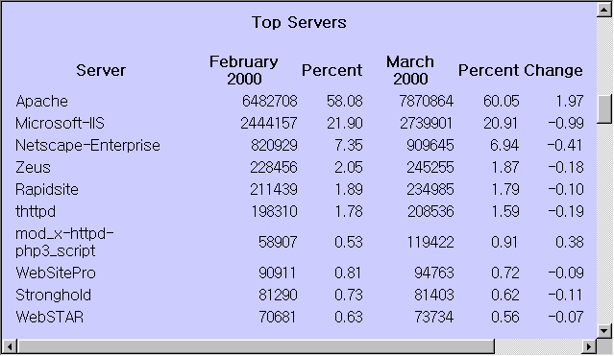The width and height of the screenshot is (614, 356).
Task: Select the Stronghold server name
Action: [x=53, y=295]
